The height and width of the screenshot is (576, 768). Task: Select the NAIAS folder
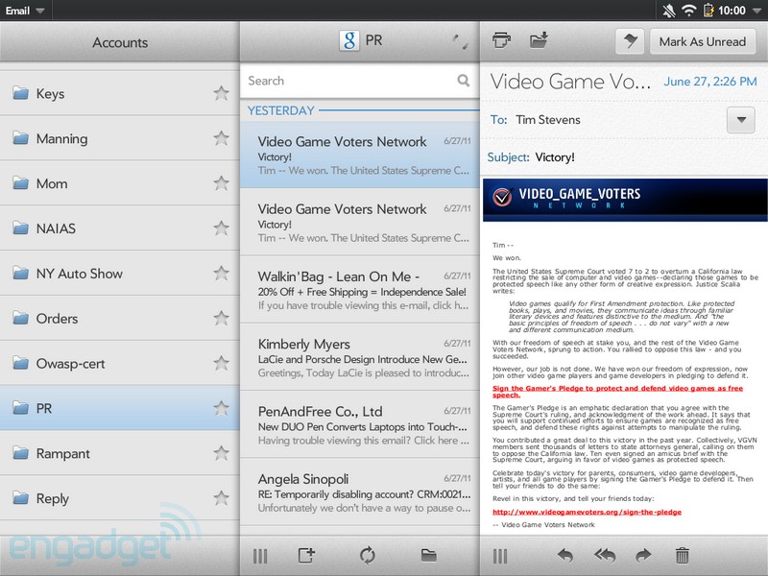tap(119, 228)
